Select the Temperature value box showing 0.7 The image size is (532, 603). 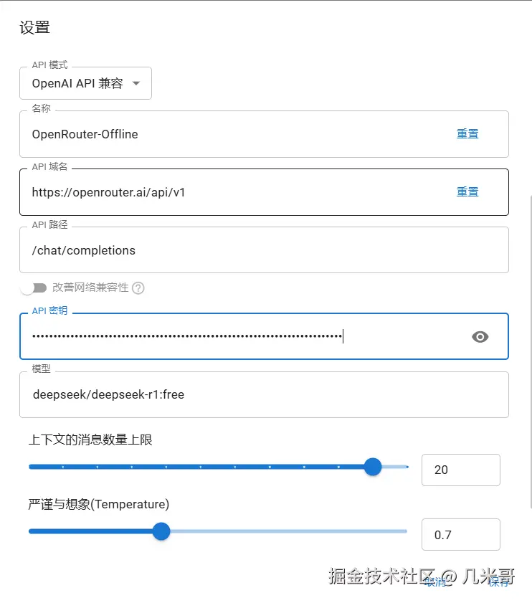(461, 534)
